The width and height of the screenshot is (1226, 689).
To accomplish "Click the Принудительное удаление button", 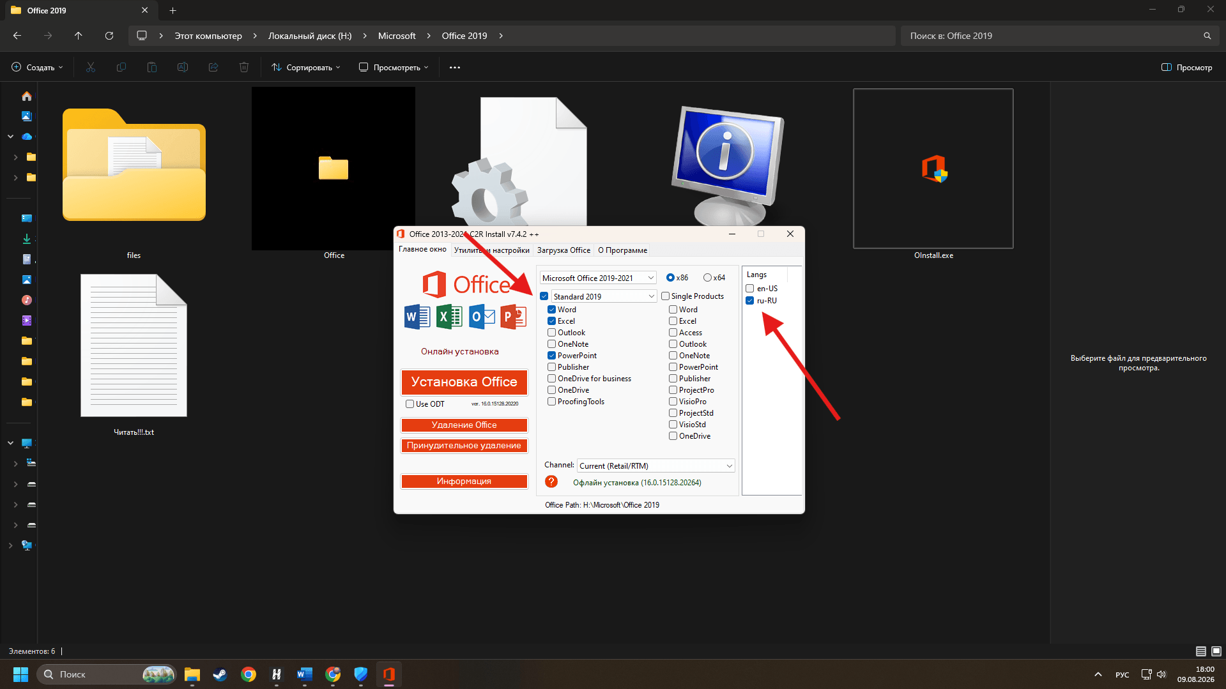I will (464, 446).
